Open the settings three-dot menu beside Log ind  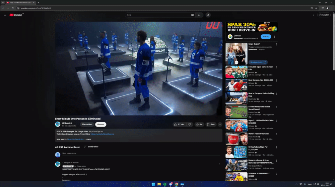tap(314, 15)
